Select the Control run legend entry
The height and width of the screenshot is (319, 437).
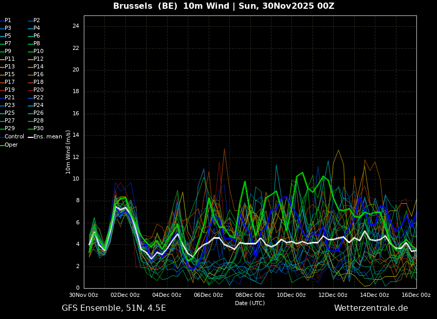(x=14, y=137)
